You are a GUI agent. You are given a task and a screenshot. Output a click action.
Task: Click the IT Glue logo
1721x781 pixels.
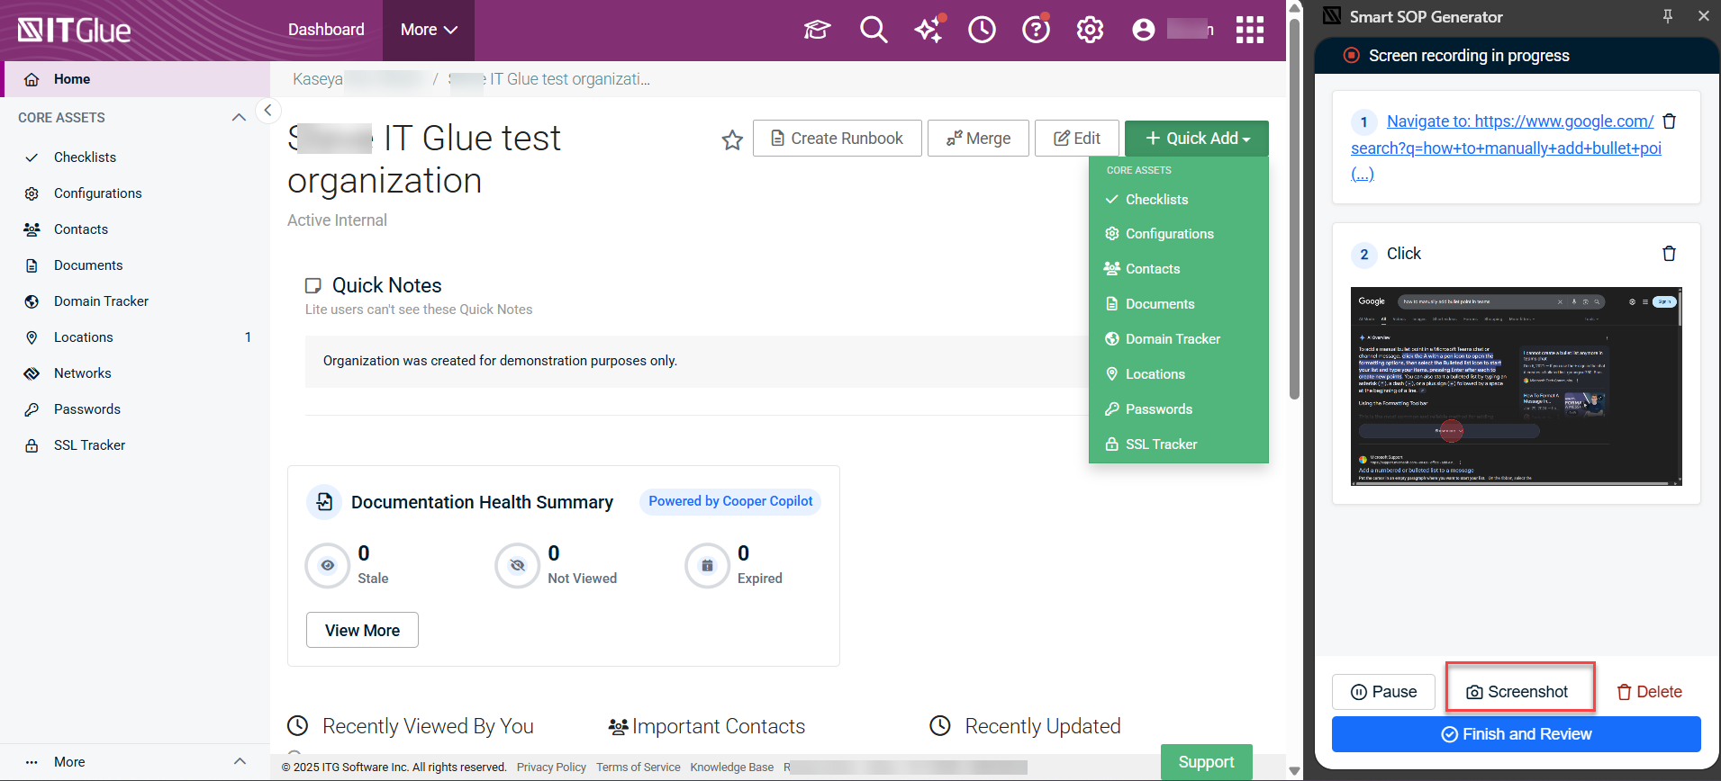75,30
